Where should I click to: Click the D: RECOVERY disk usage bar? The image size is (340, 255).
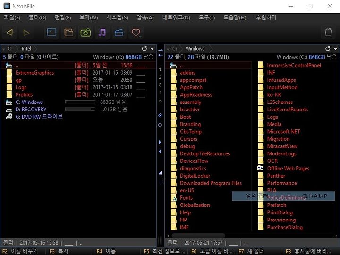[x=80, y=109]
